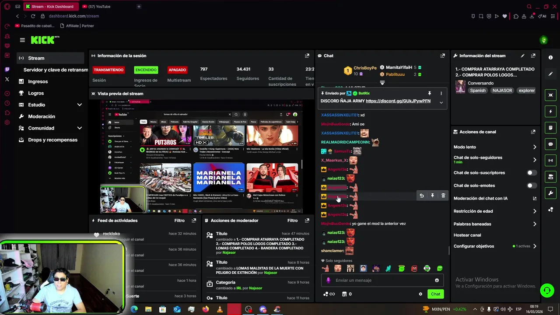
Task: Edit stream info with the pencil icon
Action: 522,56
